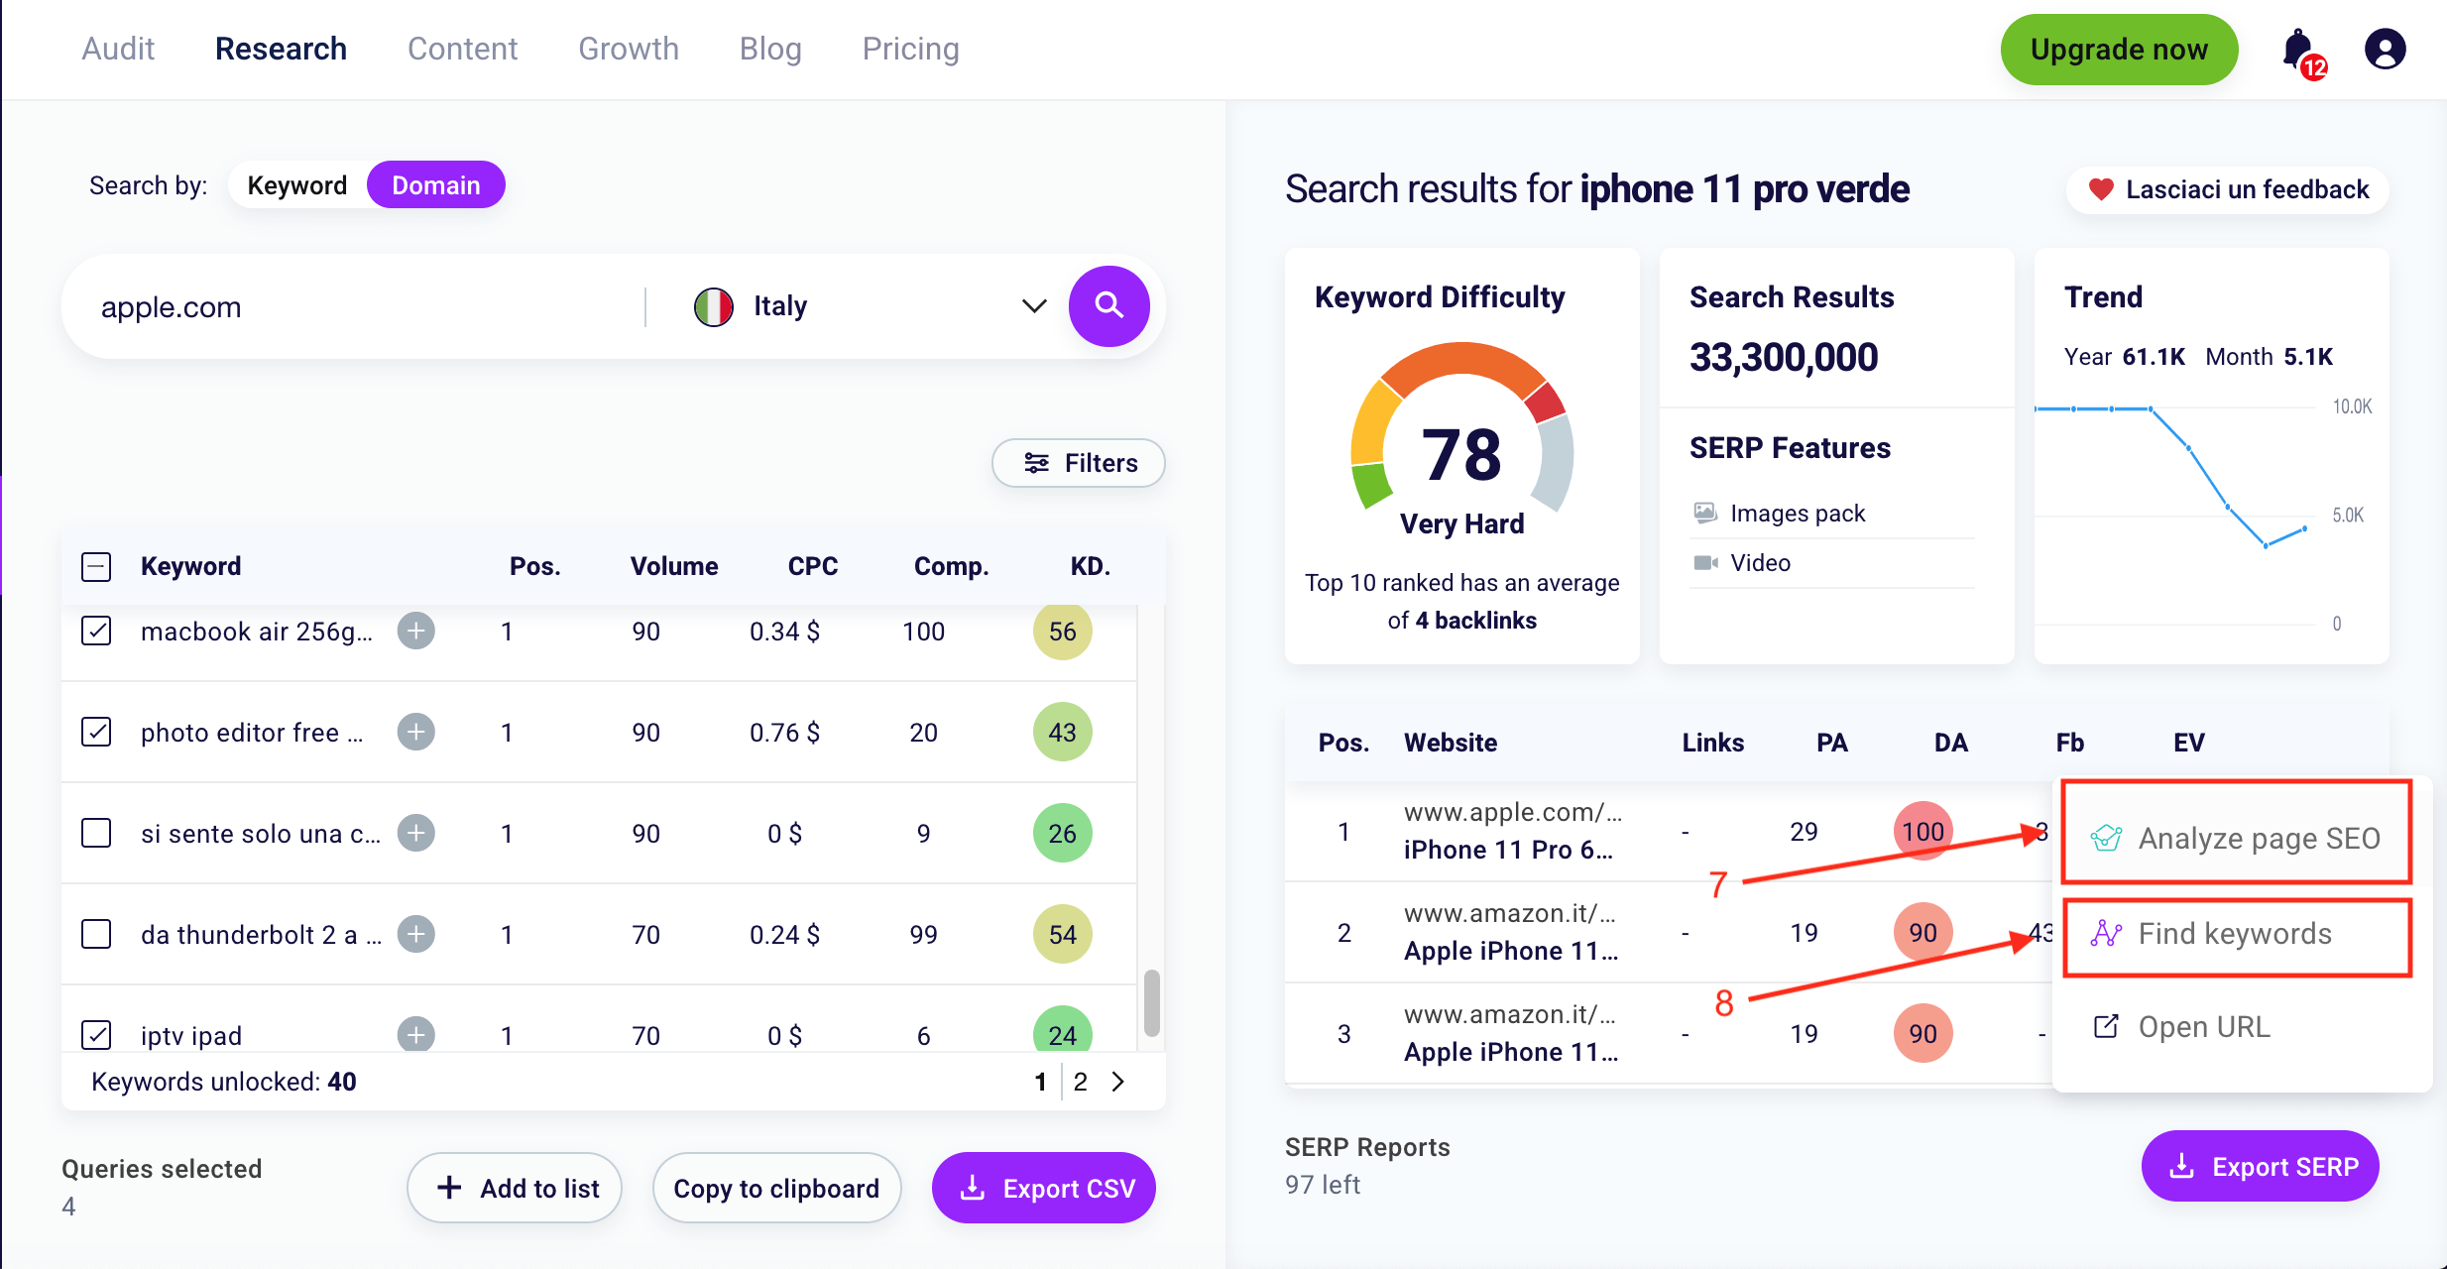Click the Upgrade now button

coord(2118,49)
